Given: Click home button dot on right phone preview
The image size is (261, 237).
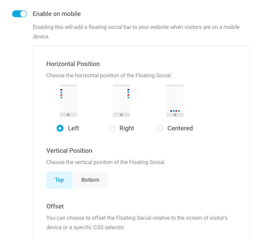Looking at the screenshot, I should pos(121,115).
